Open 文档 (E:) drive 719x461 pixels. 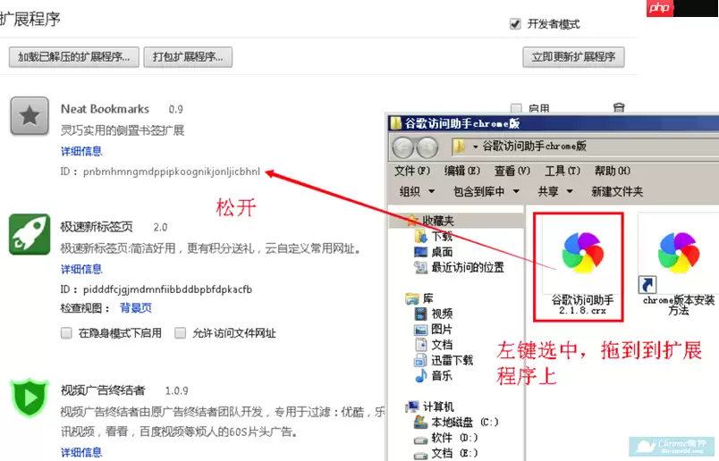pos(446,453)
